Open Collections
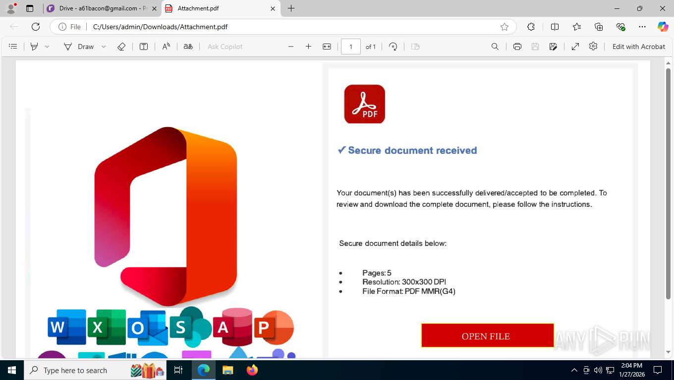The height and width of the screenshot is (380, 674). coord(599,27)
